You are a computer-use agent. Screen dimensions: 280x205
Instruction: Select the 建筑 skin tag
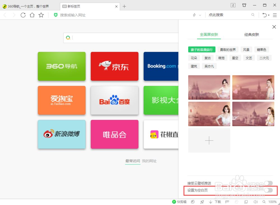point(194,66)
